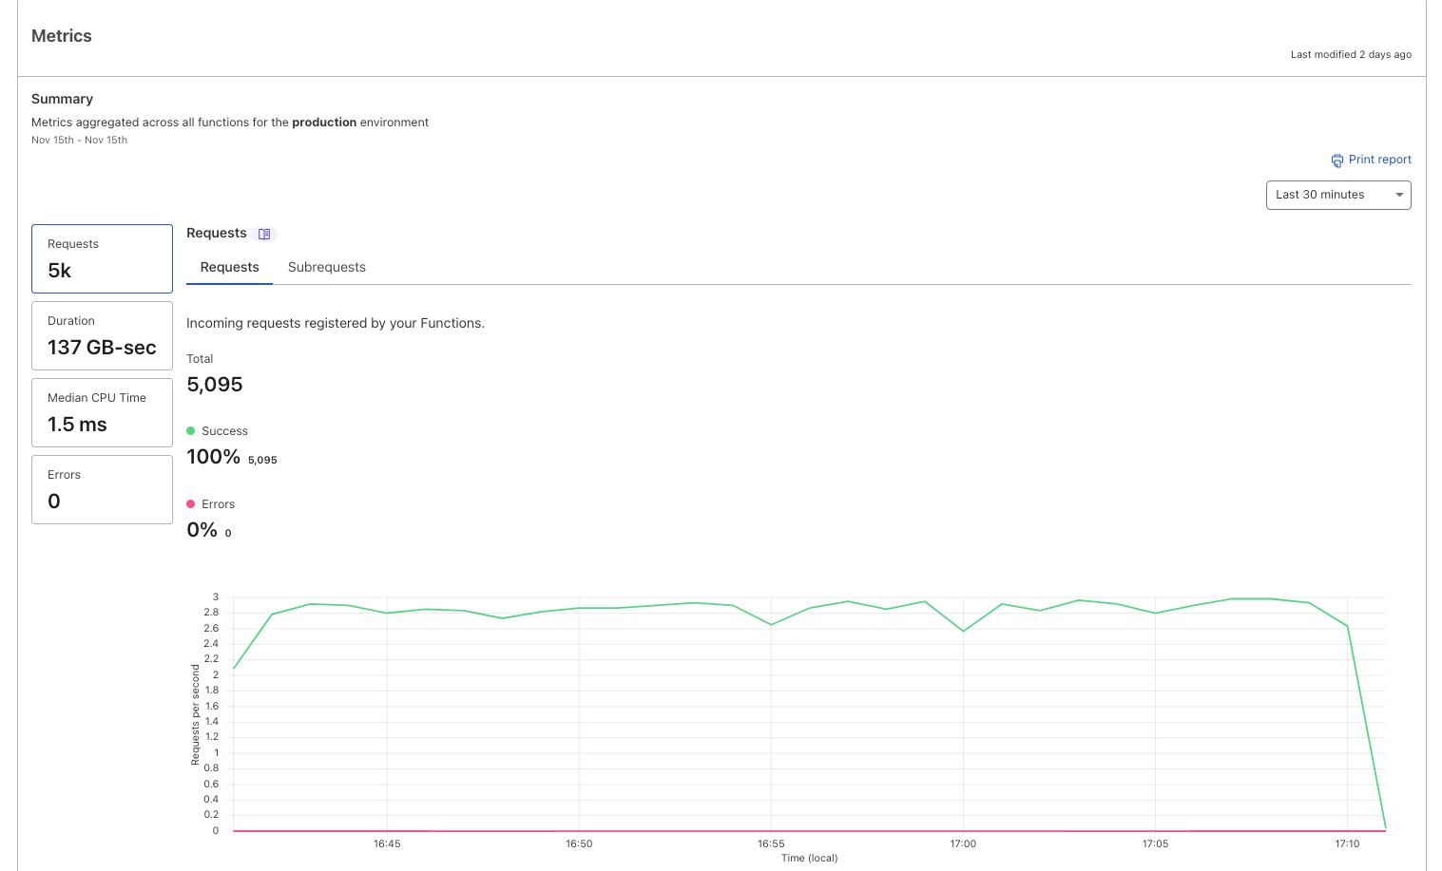Click the Metrics page heading

point(62,36)
